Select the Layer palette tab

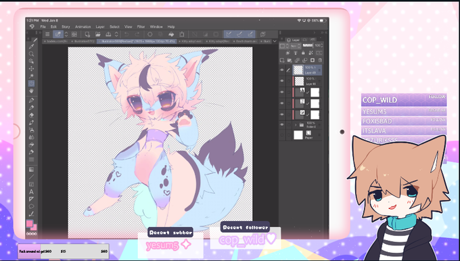coord(294,40)
